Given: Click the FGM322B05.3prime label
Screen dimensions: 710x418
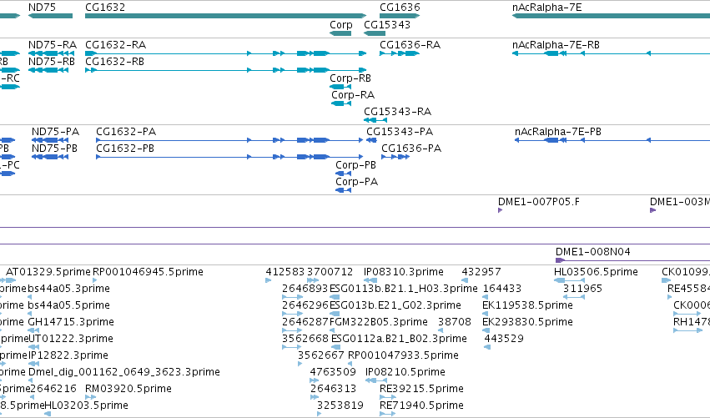Looking at the screenshot, I should [379, 322].
